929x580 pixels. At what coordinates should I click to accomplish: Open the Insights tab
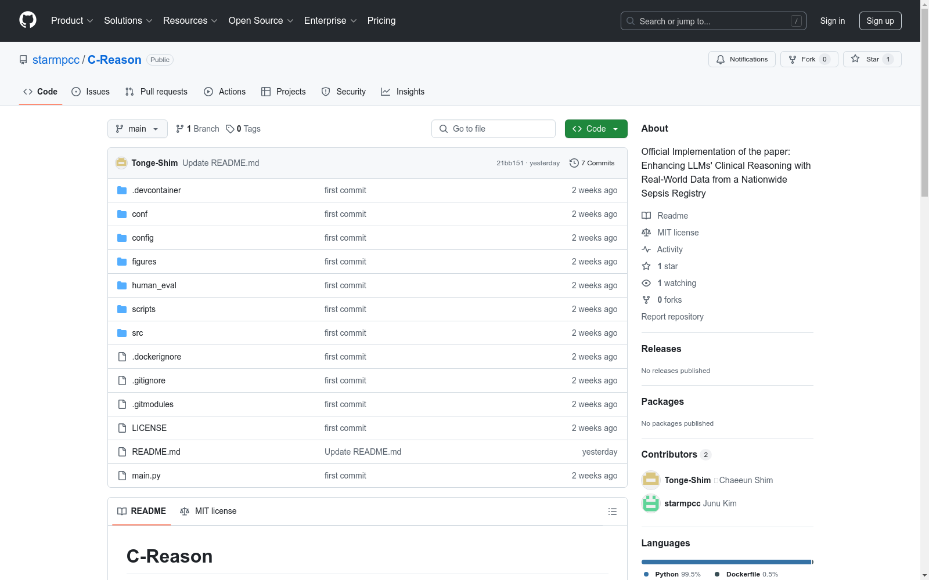tap(402, 92)
